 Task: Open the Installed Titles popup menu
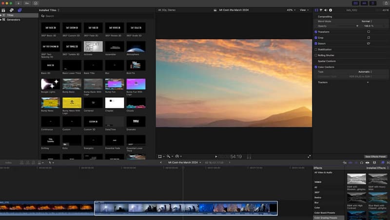(49, 10)
